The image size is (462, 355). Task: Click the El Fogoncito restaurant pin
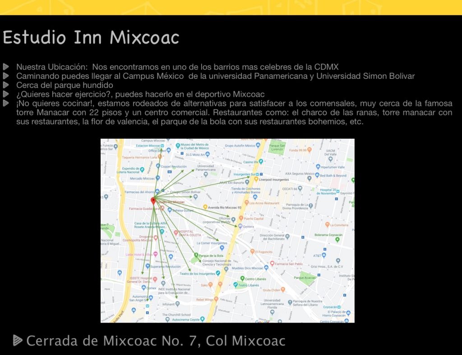(x=252, y=251)
